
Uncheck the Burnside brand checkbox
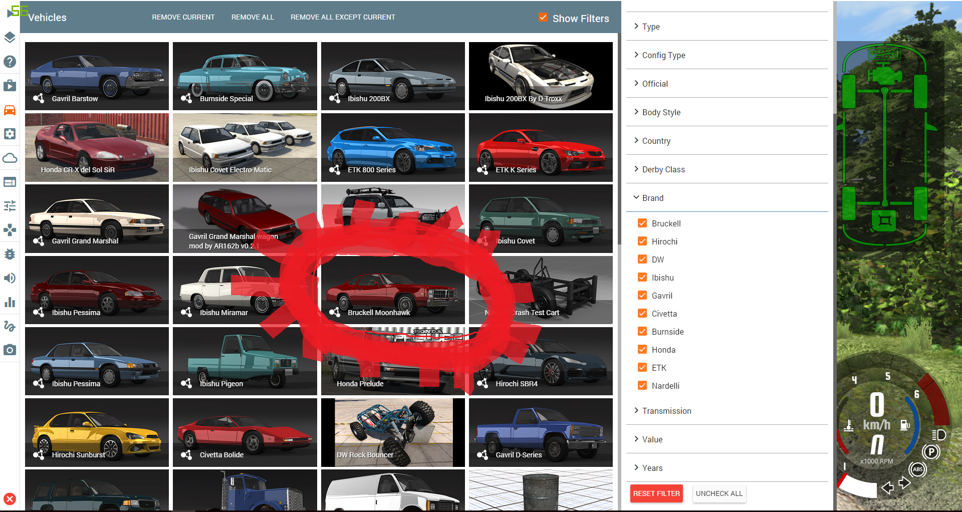coord(642,331)
